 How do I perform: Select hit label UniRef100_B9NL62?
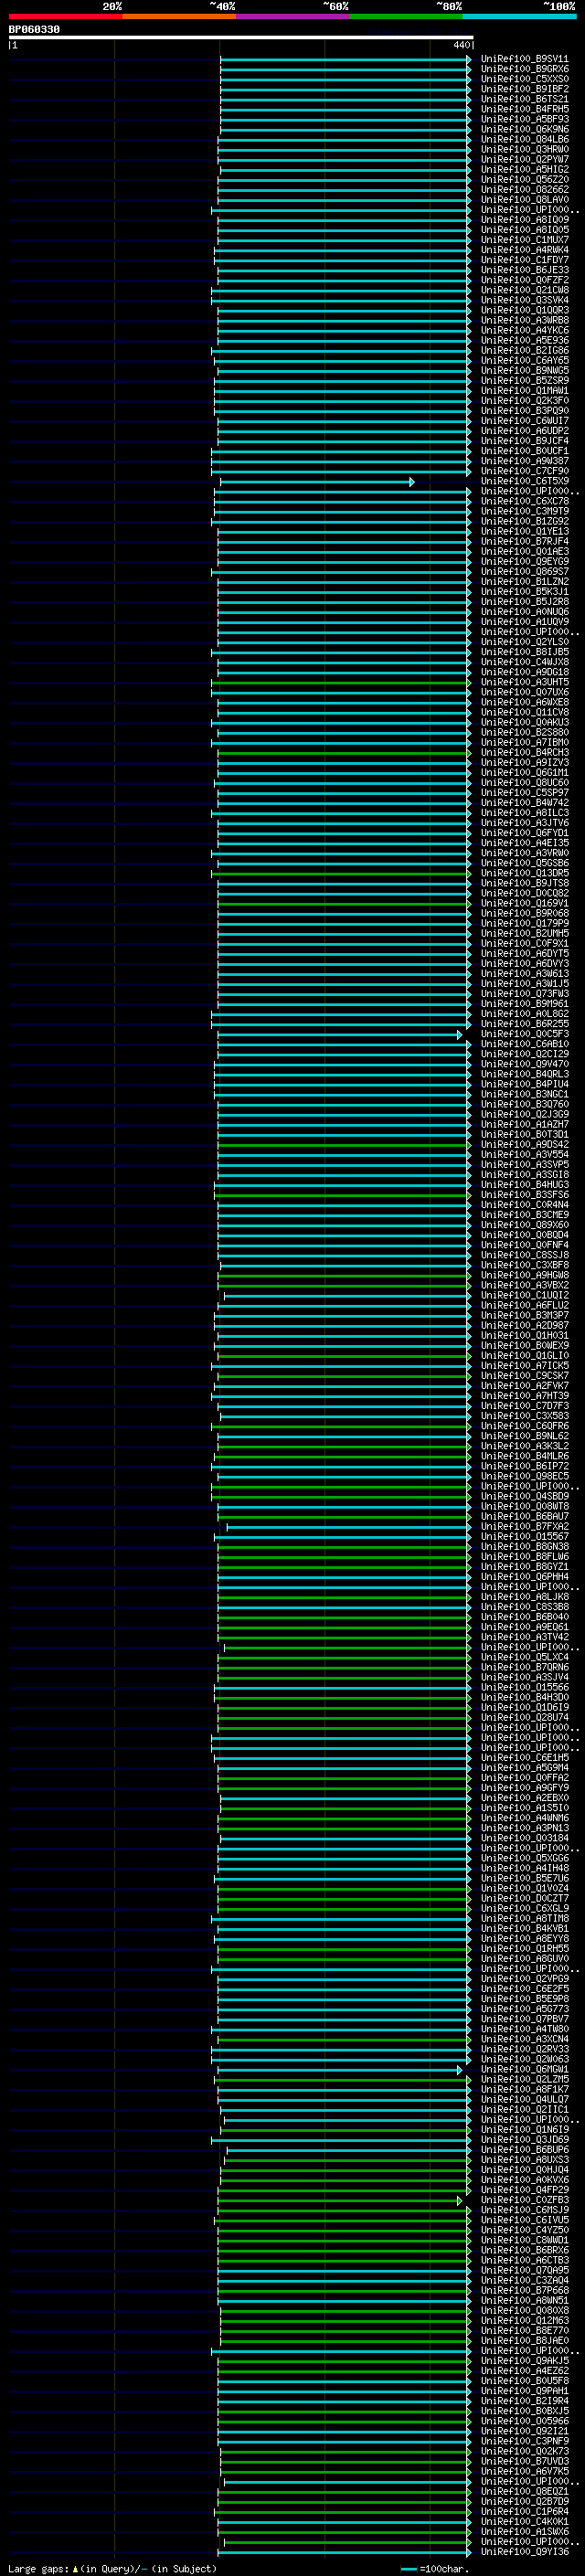[x=525, y=1436]
